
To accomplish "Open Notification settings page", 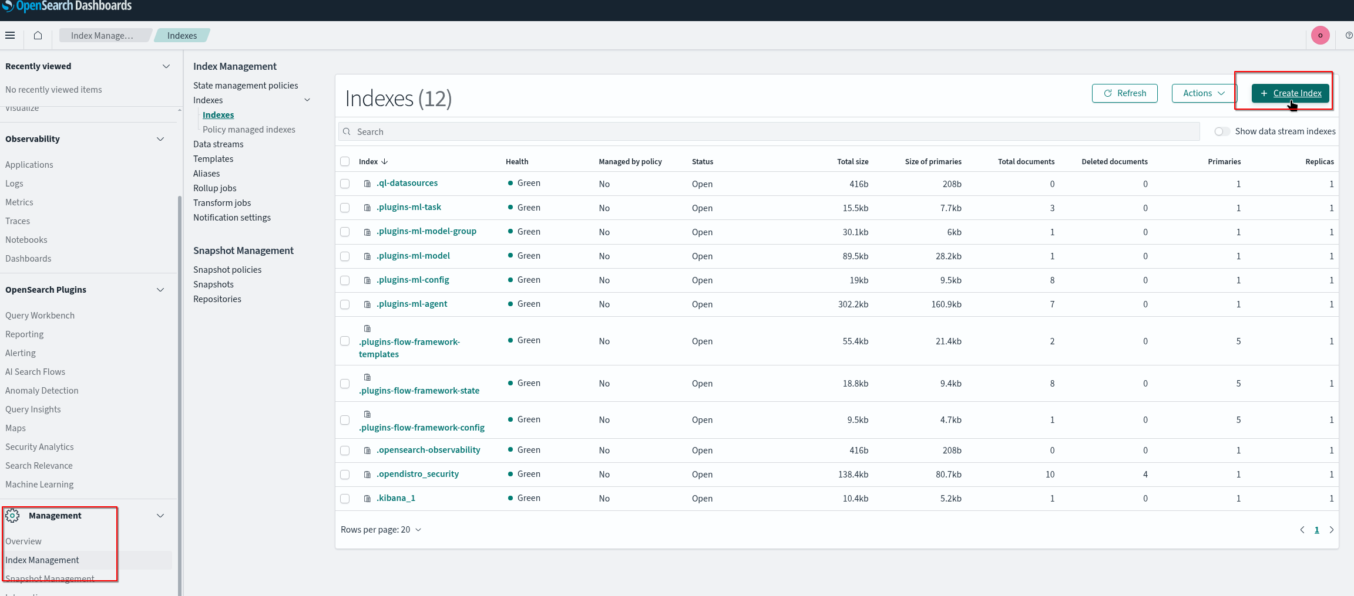I will (x=232, y=218).
